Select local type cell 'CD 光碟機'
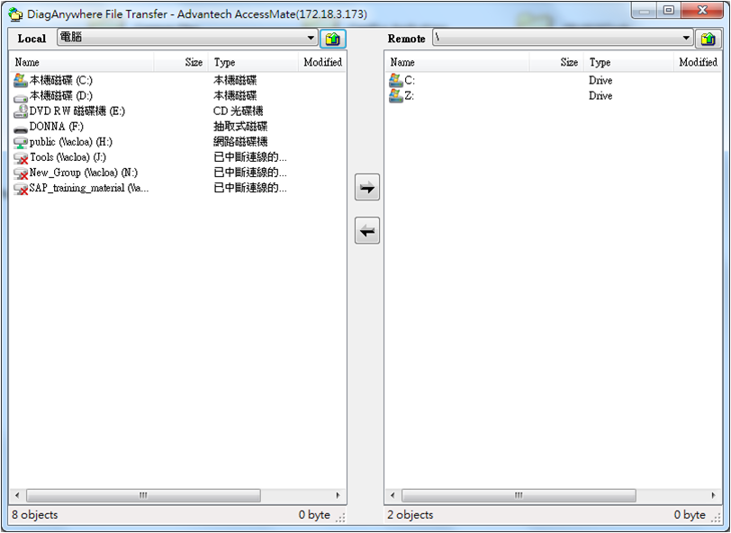This screenshot has height=533, width=731. click(x=239, y=111)
